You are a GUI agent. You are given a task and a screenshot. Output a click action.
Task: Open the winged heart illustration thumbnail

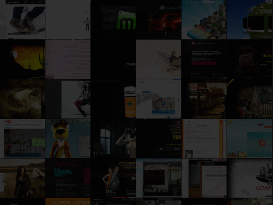pos(158,59)
